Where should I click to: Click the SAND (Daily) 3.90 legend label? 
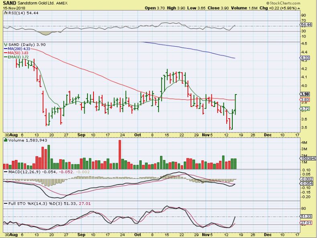27,45
